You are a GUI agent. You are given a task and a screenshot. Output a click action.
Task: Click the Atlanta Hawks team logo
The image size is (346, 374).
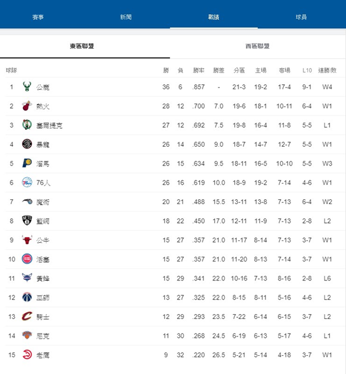(27, 355)
